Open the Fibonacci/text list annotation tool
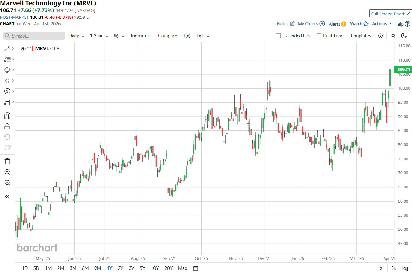This screenshot has height=272, width=412. 7,59
